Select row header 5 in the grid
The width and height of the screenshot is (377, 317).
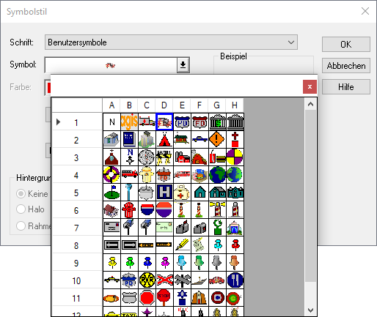point(77,193)
